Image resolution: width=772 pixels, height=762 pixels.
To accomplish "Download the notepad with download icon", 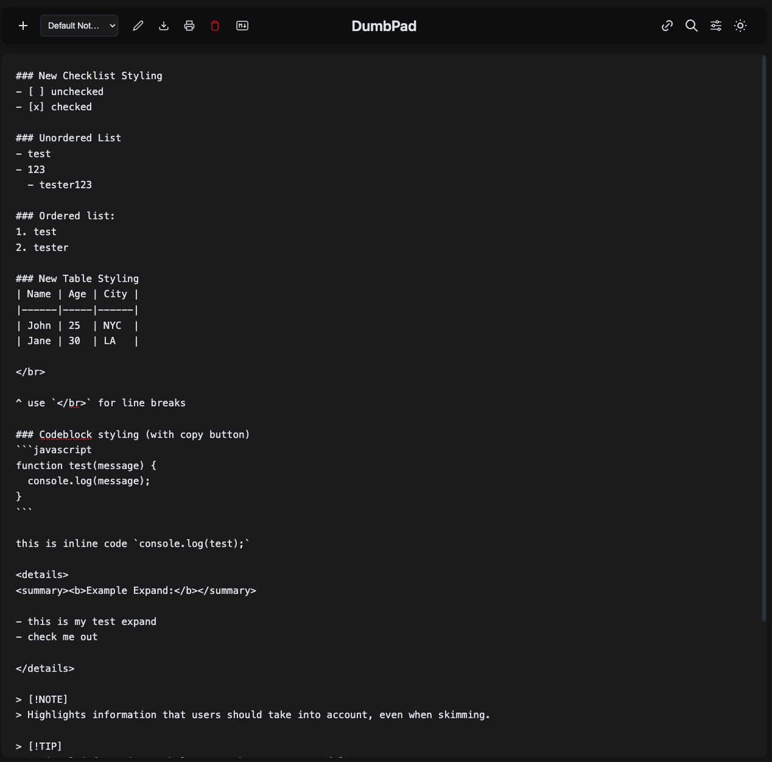I will [164, 26].
